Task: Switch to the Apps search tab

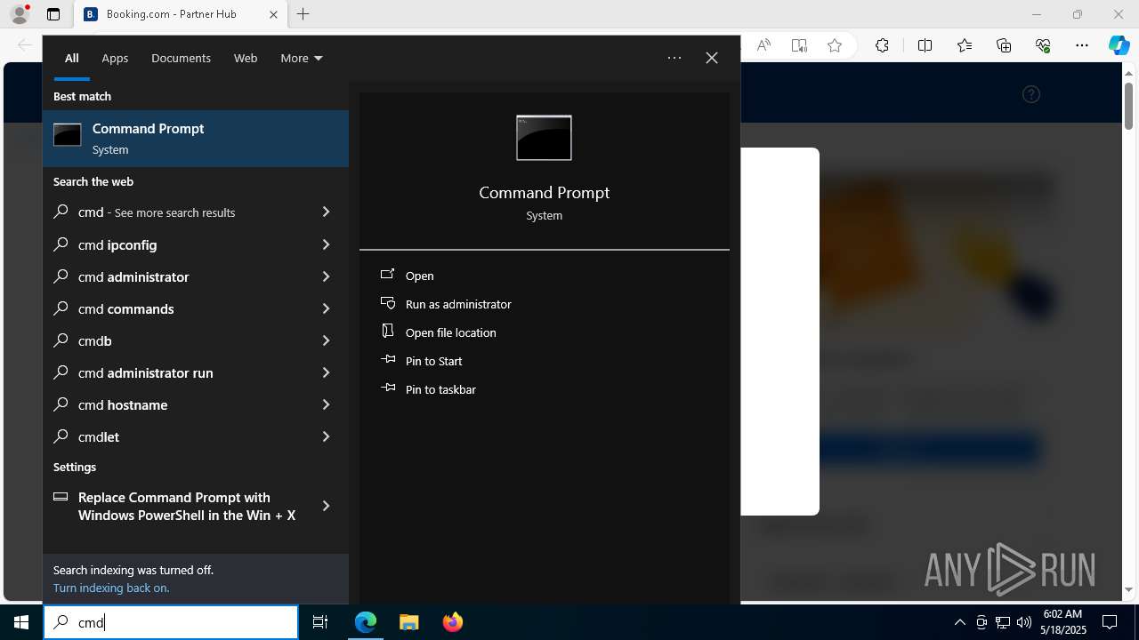Action: (115, 58)
